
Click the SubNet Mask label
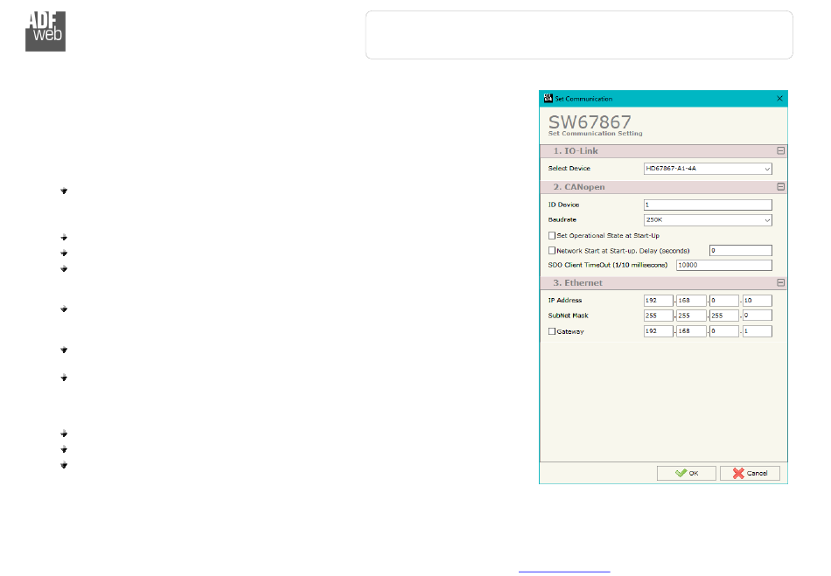point(568,316)
